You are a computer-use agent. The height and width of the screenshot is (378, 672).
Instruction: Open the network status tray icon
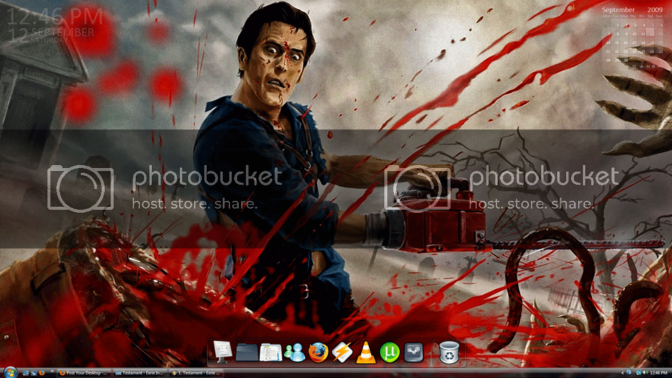pos(639,373)
